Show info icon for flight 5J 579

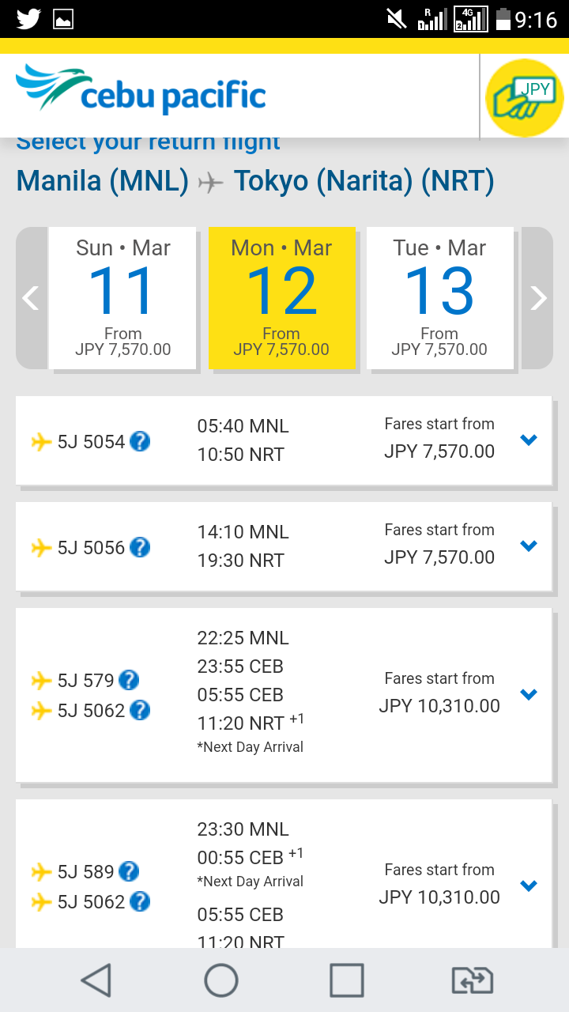pos(129,680)
